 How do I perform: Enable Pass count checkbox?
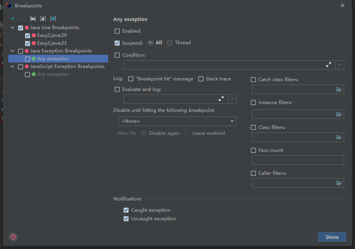(253, 150)
